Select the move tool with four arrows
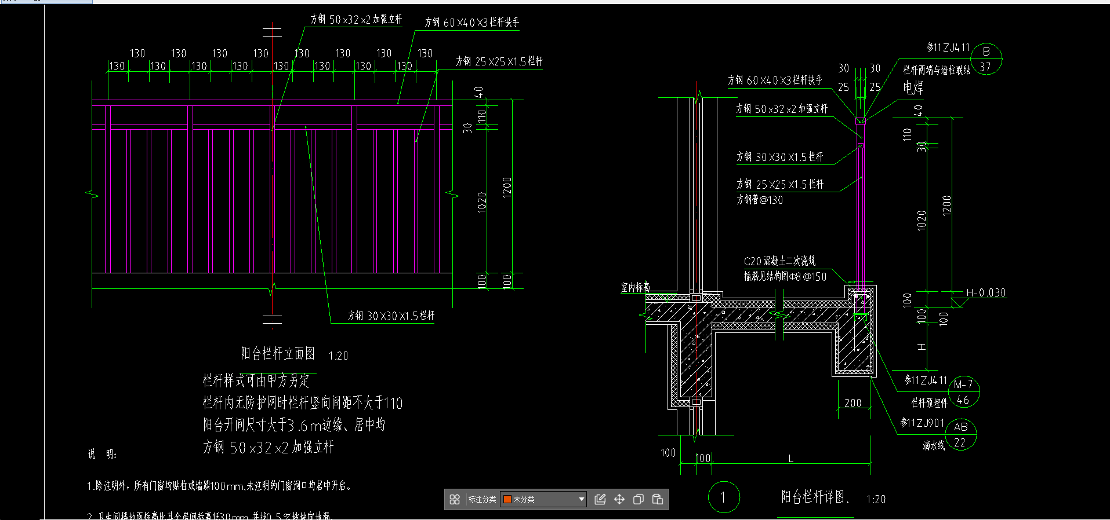 coord(619,499)
